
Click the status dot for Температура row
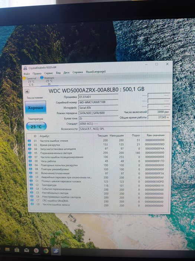pos(31,185)
